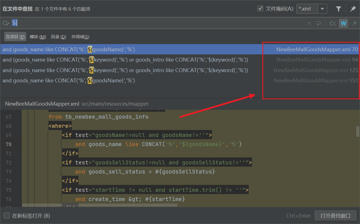Viewport: 360px width, 224px height.
Task: Click the preview pane vertical scrollbar thumb
Action: [x=357, y=131]
